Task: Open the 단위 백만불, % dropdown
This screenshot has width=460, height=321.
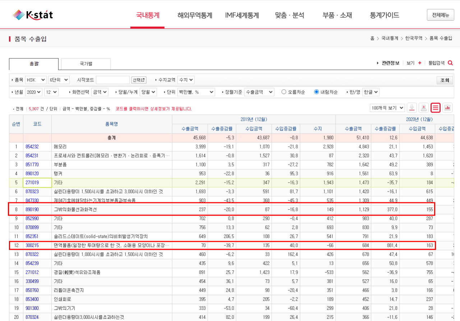Action: pyautogui.click(x=196, y=92)
